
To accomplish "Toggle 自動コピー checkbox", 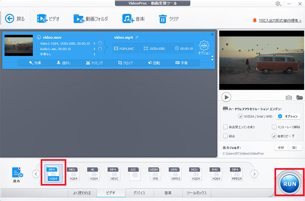I will coord(274,136).
